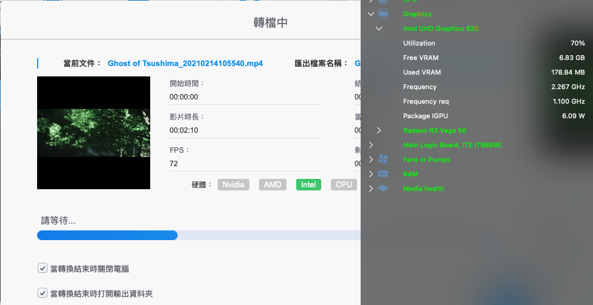Click the Package IGPU row label

(426, 116)
